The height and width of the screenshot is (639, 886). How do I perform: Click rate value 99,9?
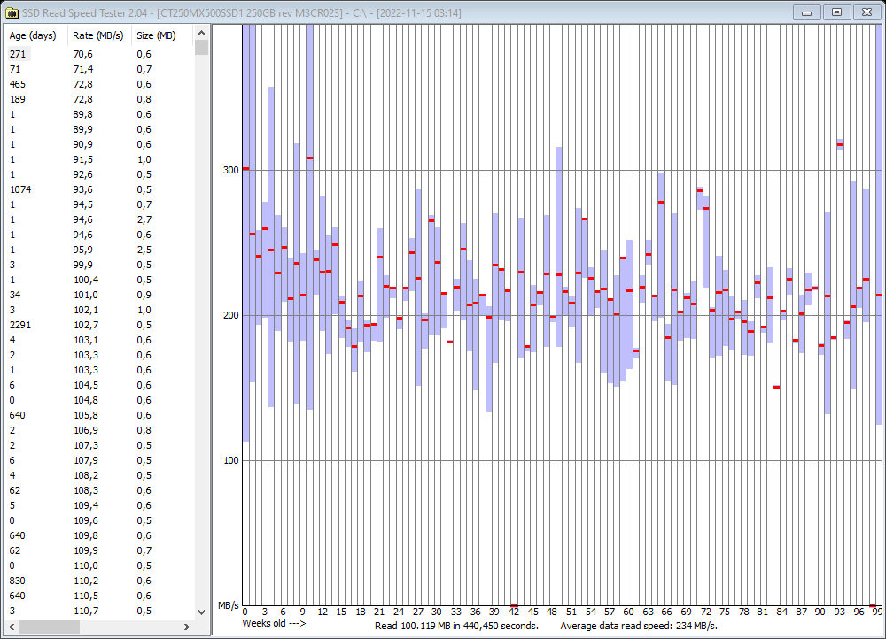tap(83, 265)
